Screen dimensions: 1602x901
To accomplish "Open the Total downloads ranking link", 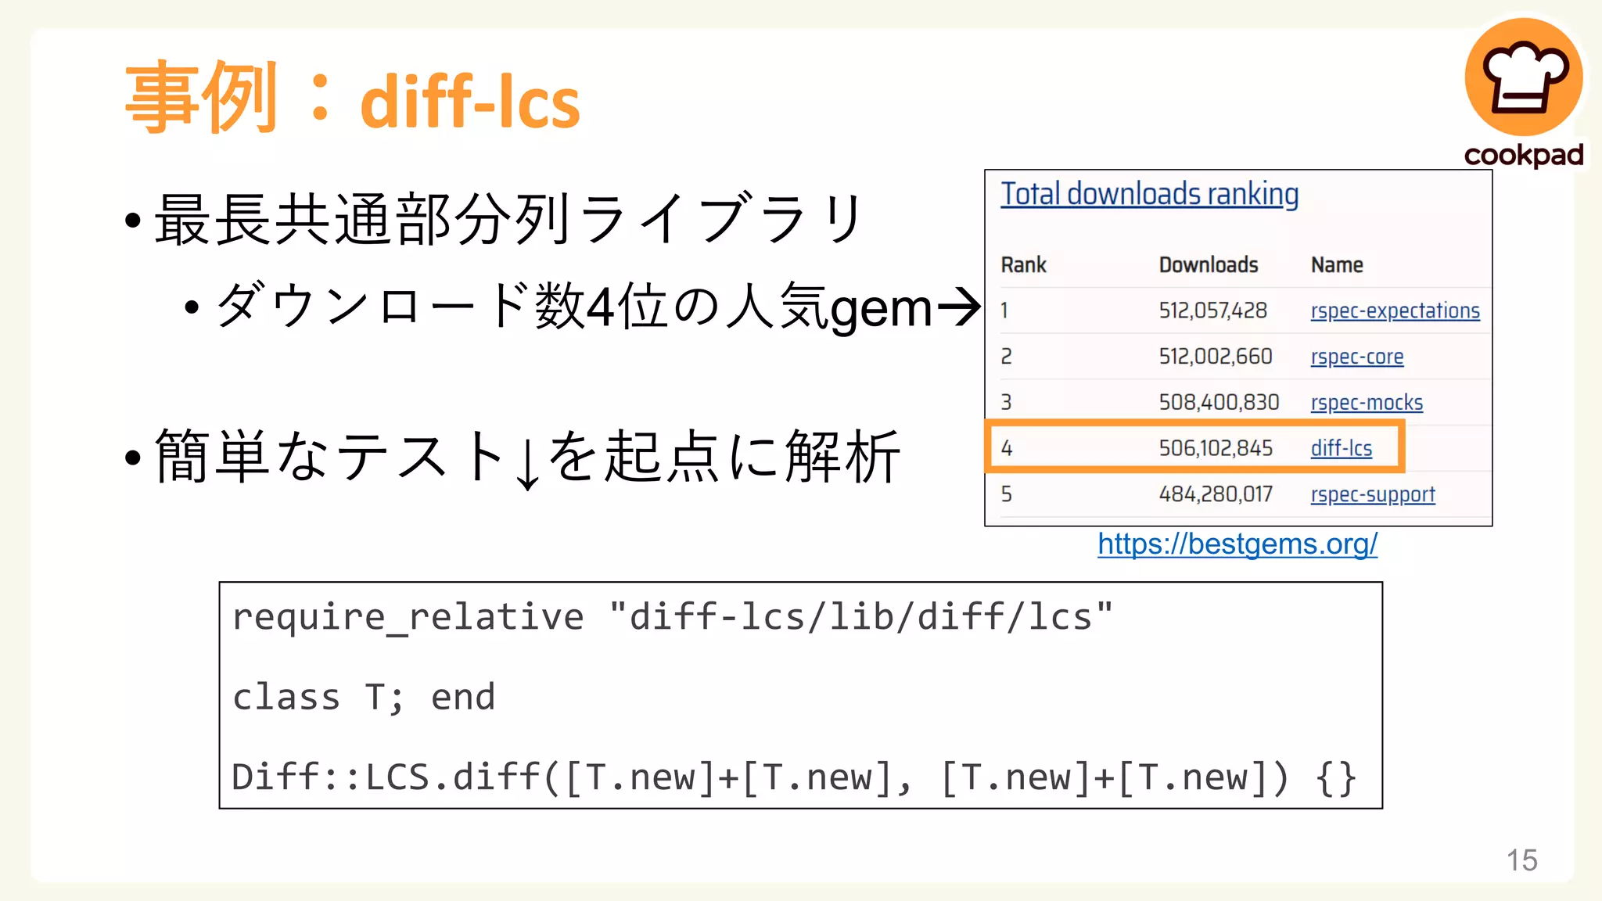I will (1149, 194).
